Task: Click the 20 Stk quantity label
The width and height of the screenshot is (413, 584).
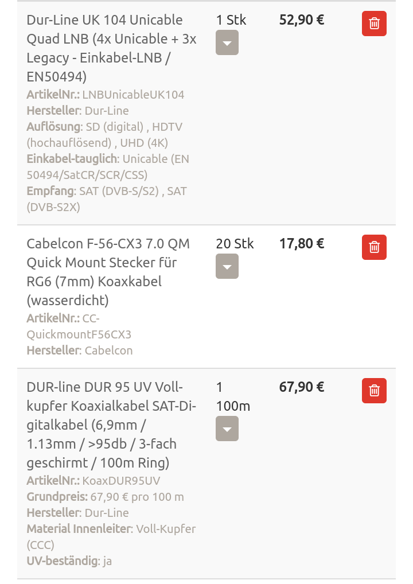Action: tap(235, 244)
